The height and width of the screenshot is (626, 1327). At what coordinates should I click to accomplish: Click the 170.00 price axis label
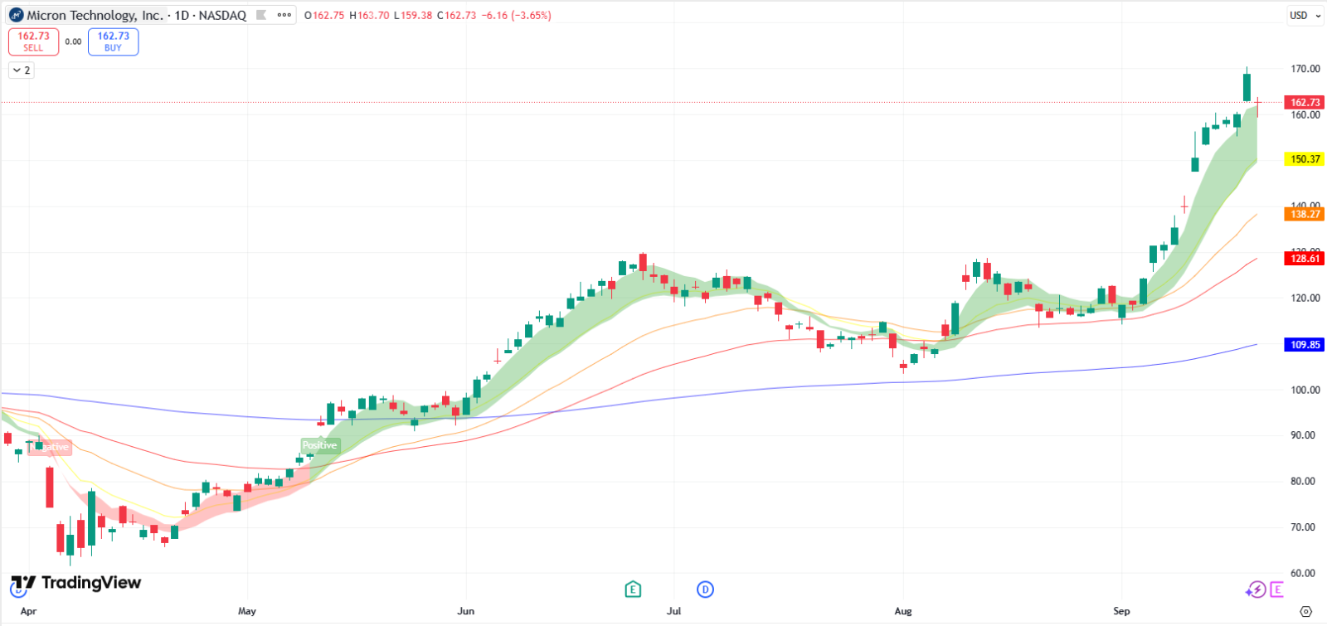(x=1305, y=69)
